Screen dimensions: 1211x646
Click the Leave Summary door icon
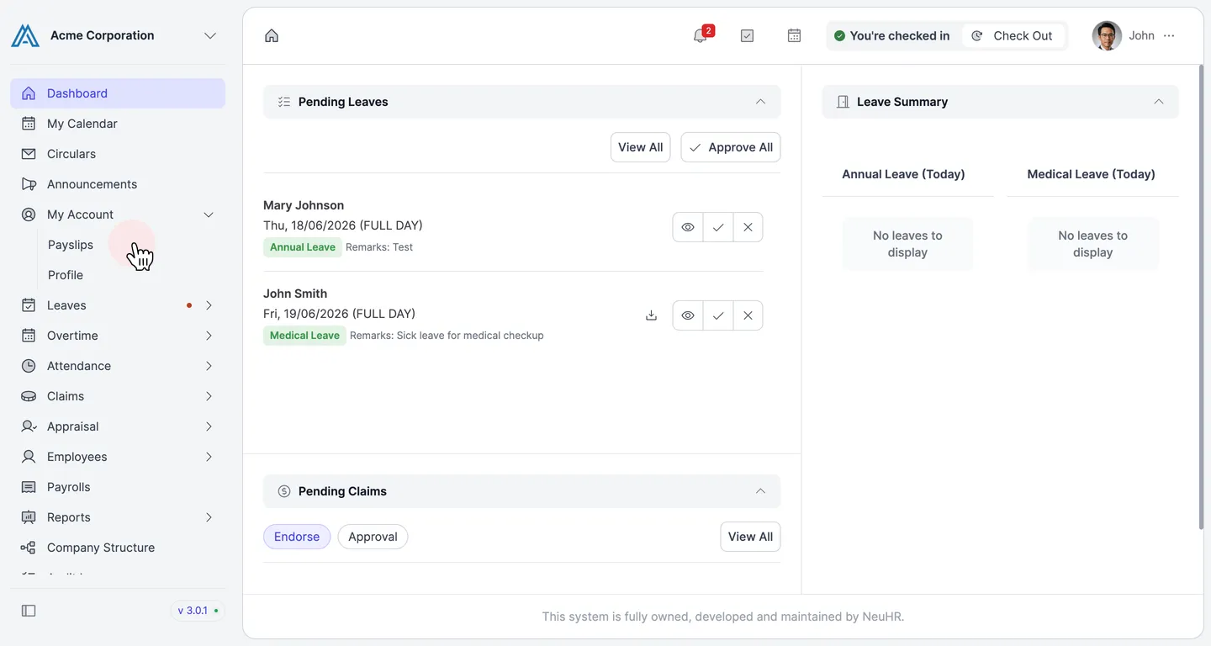[x=843, y=102]
